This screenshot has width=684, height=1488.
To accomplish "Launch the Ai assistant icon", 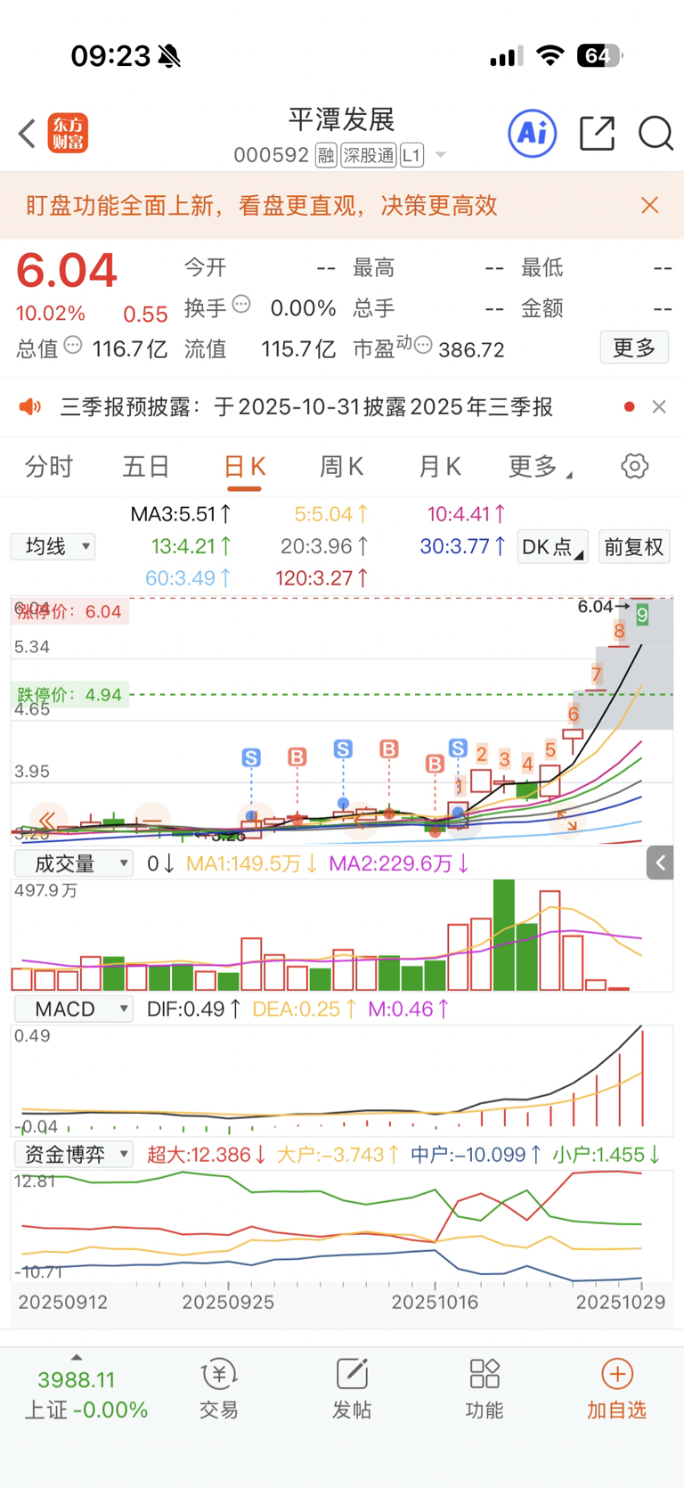I will click(532, 134).
